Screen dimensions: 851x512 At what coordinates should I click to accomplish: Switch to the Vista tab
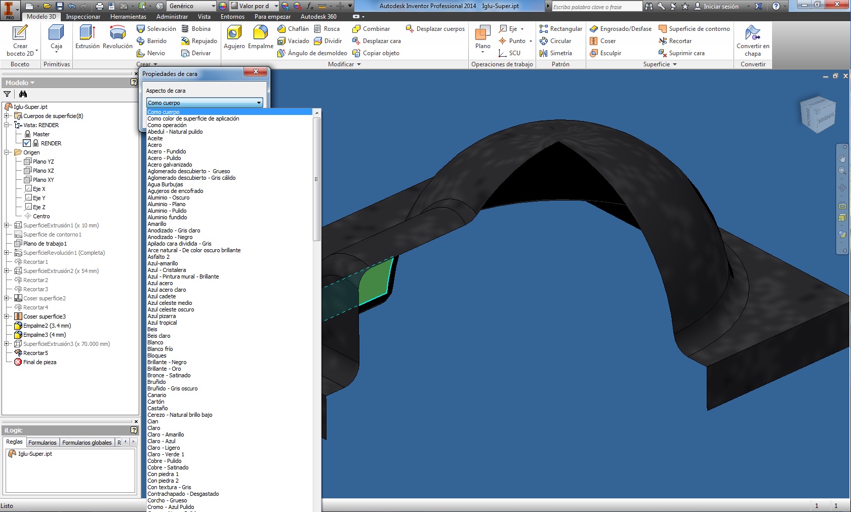pos(204,17)
